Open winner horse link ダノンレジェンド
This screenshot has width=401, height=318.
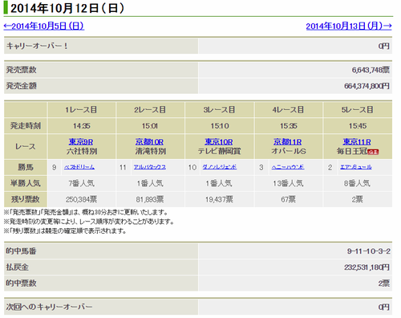[220, 167]
